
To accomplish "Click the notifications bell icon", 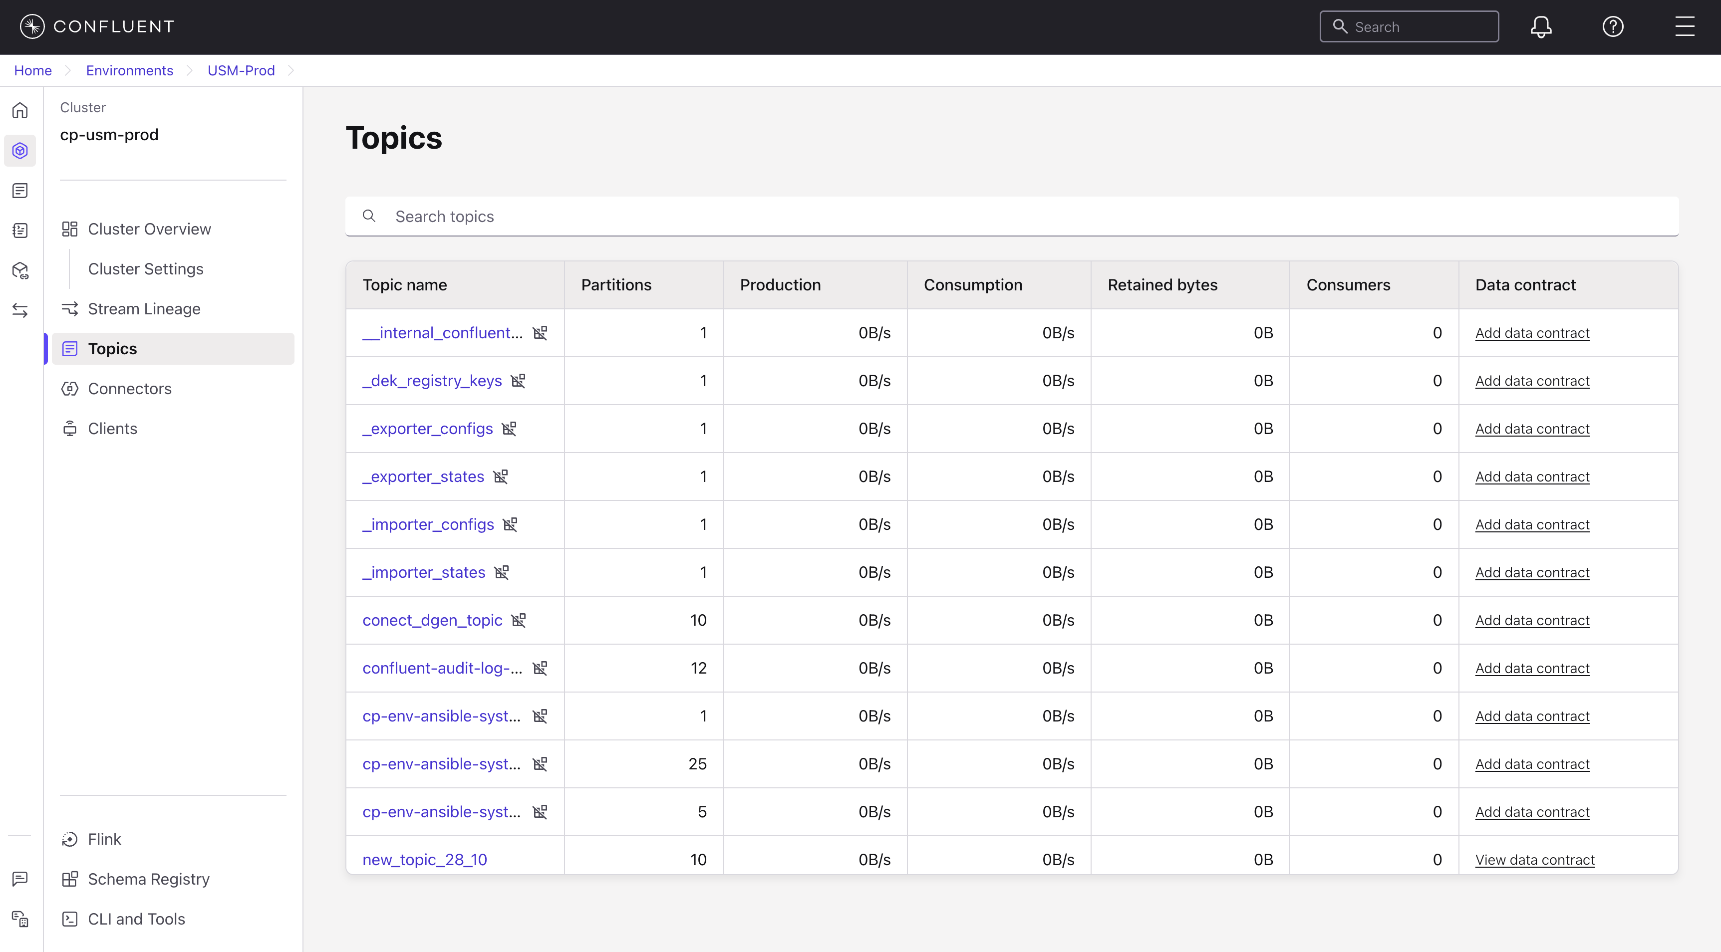I will coord(1541,27).
